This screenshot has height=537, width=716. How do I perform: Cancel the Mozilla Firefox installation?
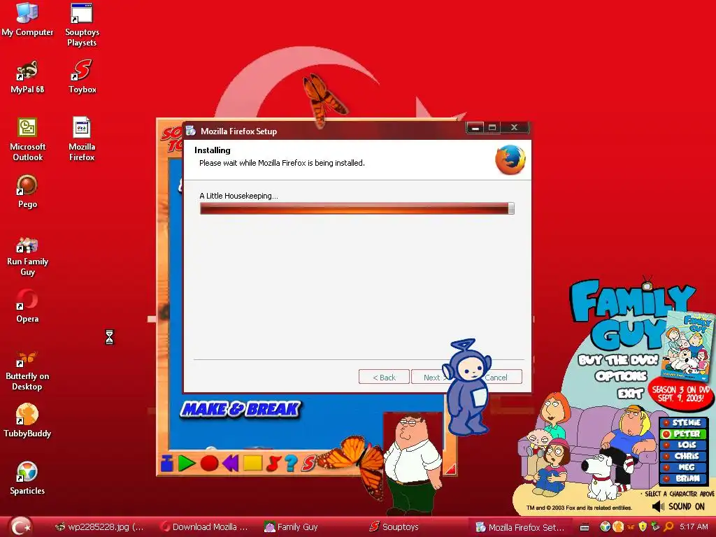[501, 377]
